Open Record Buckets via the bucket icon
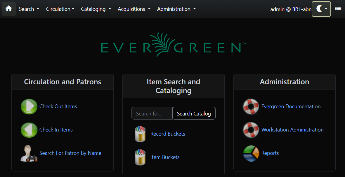345x177 pixels. coord(140,134)
